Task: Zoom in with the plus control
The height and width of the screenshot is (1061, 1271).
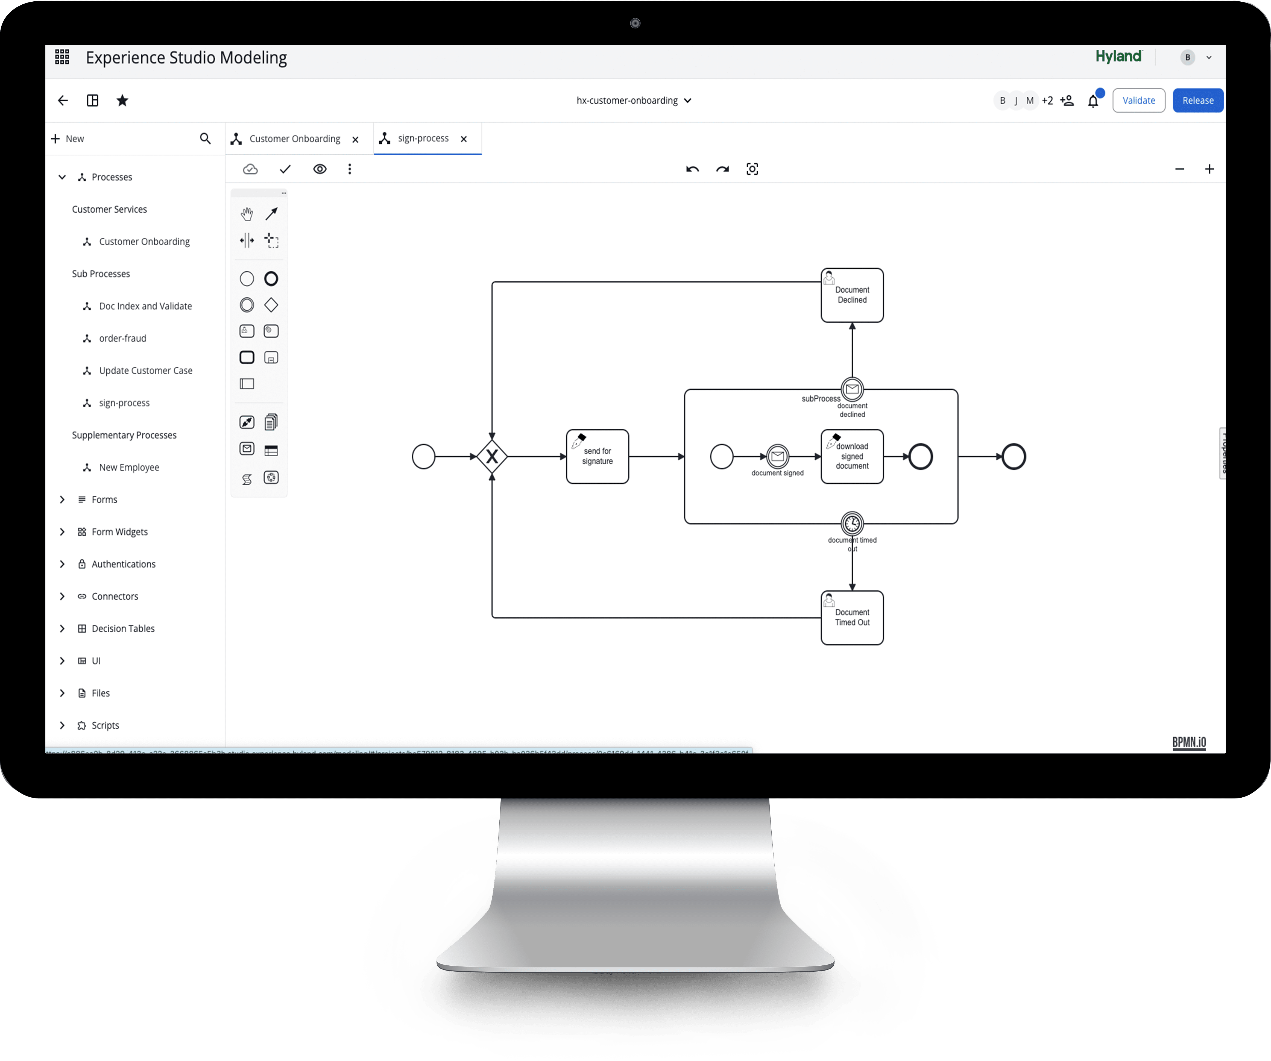Action: point(1209,169)
